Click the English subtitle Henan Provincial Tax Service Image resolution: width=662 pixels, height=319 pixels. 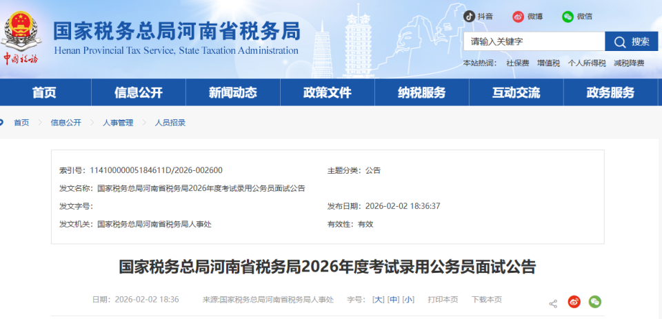[x=177, y=50]
